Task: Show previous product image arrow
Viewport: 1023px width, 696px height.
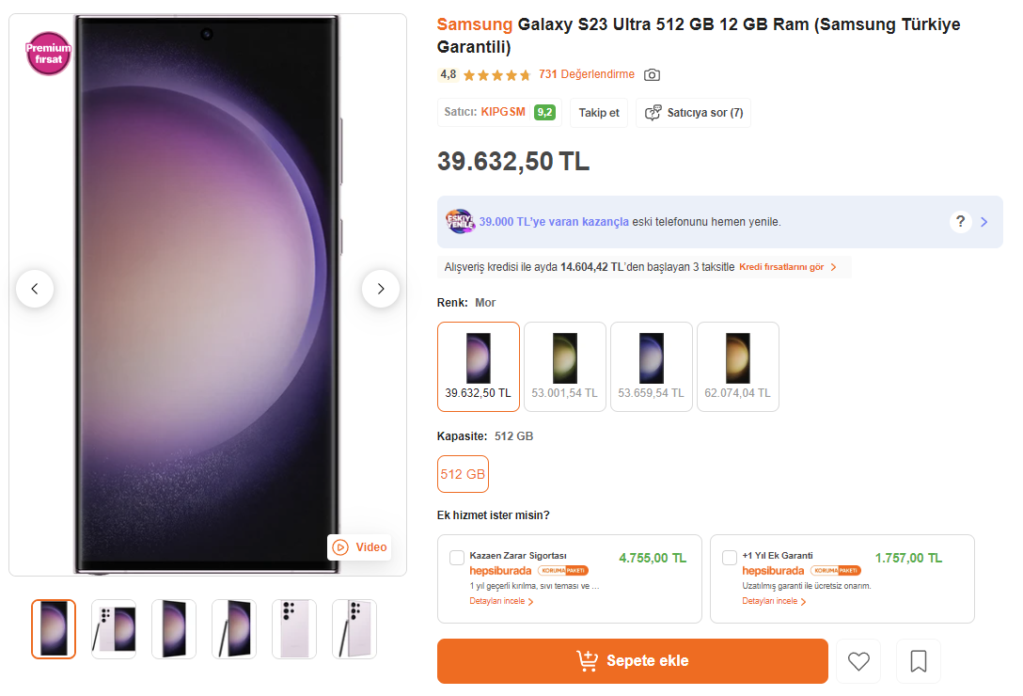Action: point(35,289)
